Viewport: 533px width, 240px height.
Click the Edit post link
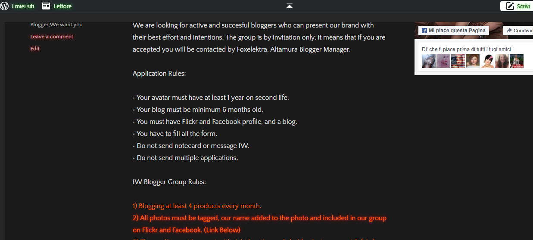click(x=35, y=49)
